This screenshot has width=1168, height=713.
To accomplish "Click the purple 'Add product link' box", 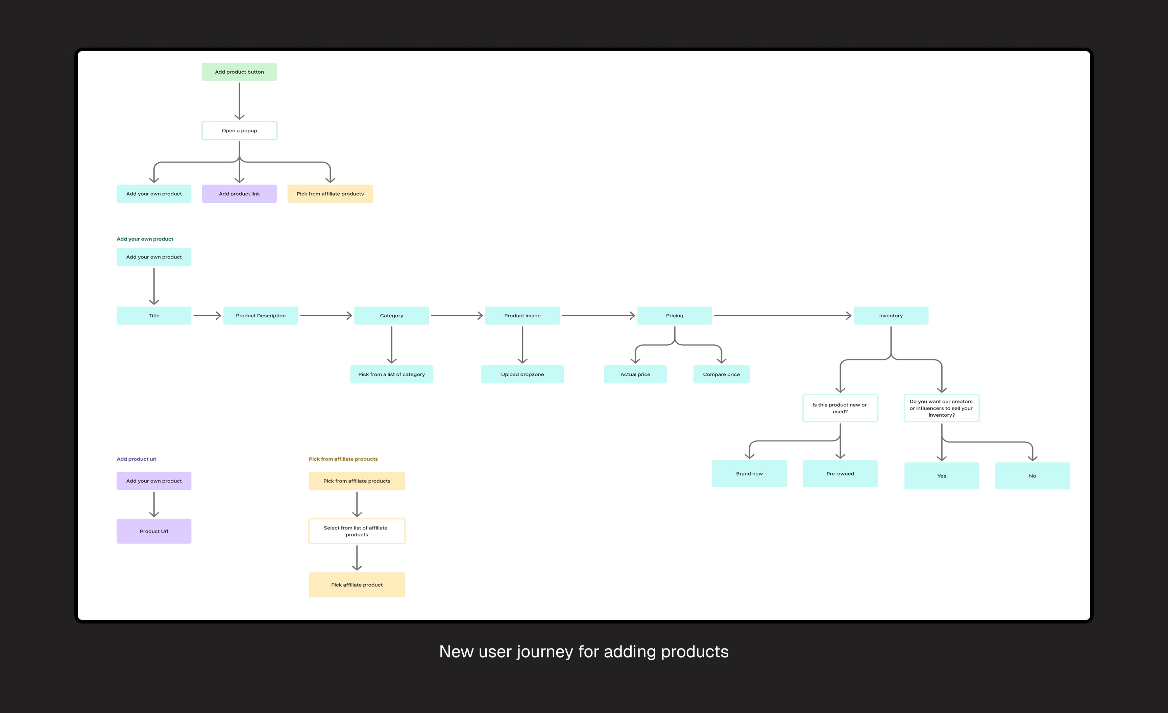I will [239, 193].
